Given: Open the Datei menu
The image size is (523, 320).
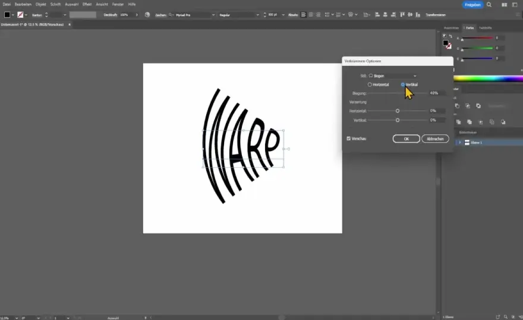Looking at the screenshot, I should pos(7,4).
